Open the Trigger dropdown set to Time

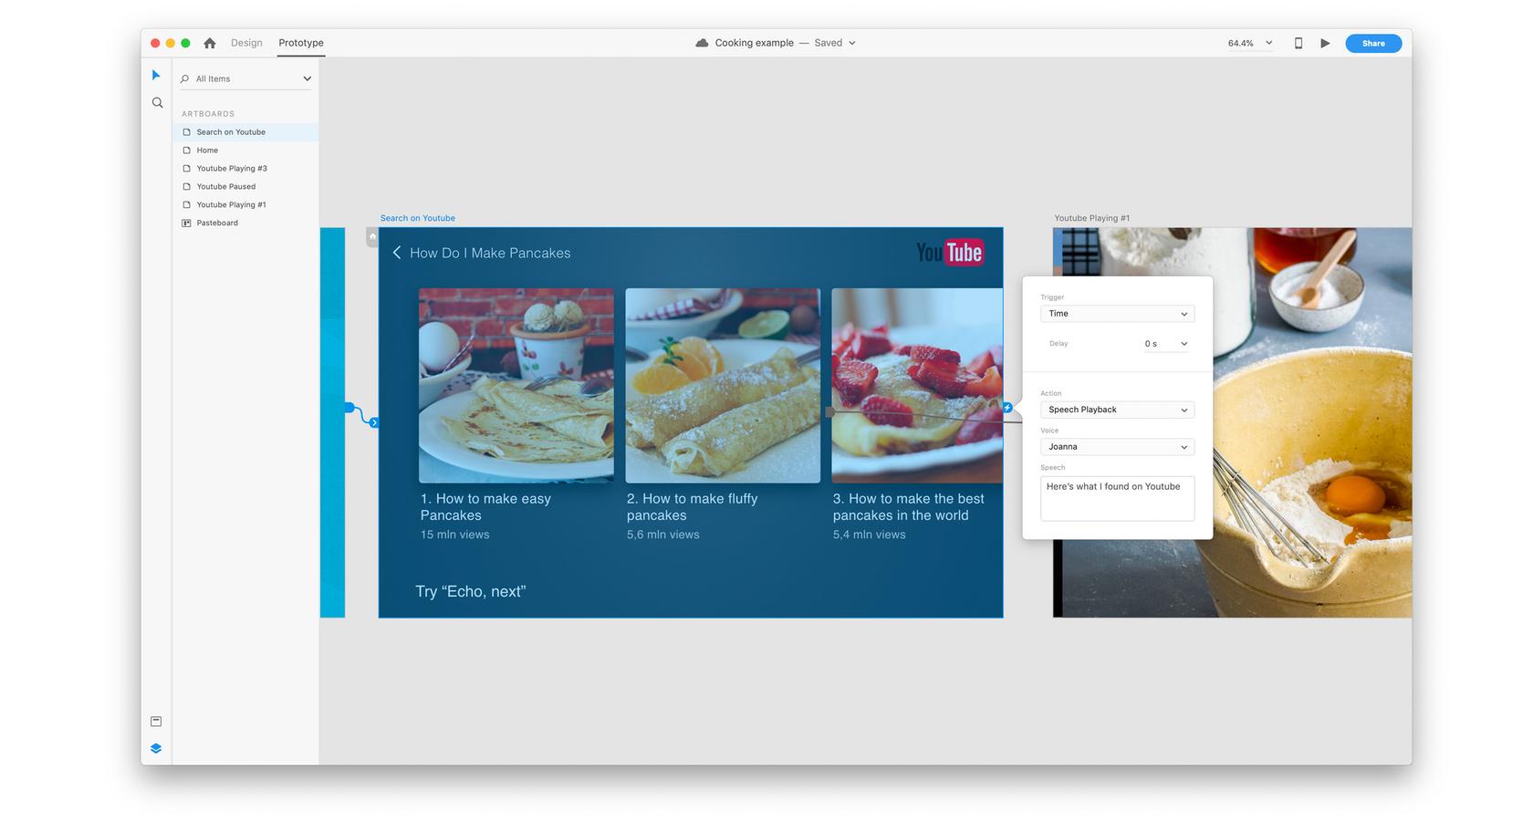coord(1117,314)
